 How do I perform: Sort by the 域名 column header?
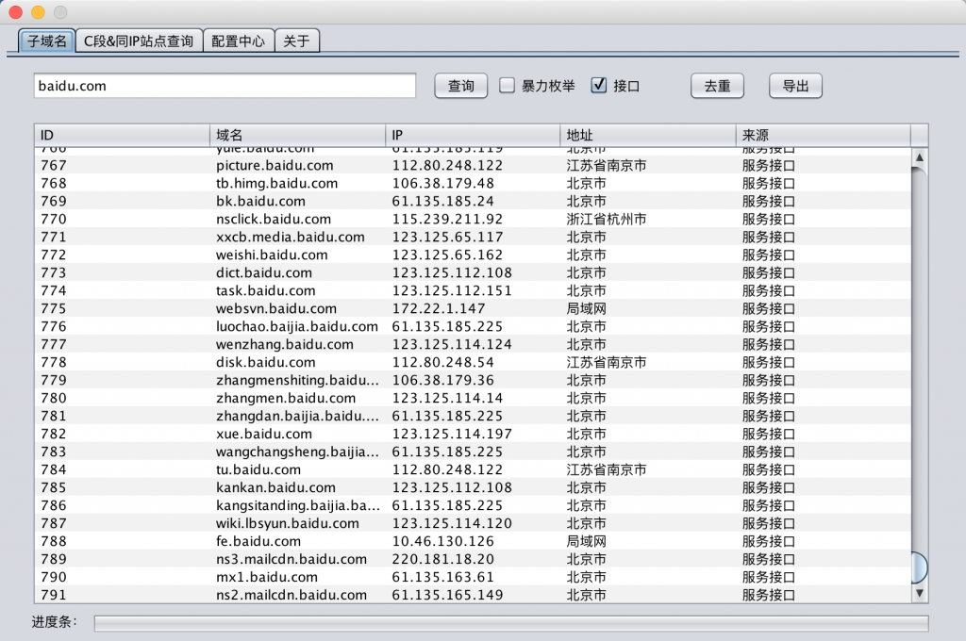pos(297,136)
